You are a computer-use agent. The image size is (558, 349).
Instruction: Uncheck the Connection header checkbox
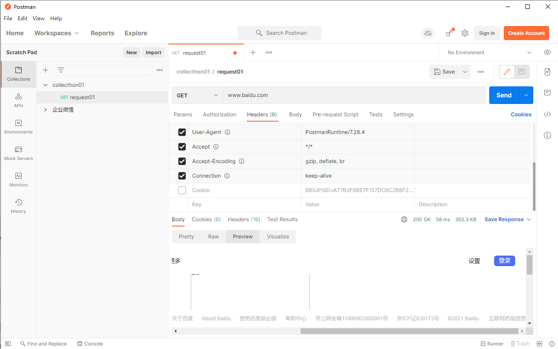click(182, 176)
